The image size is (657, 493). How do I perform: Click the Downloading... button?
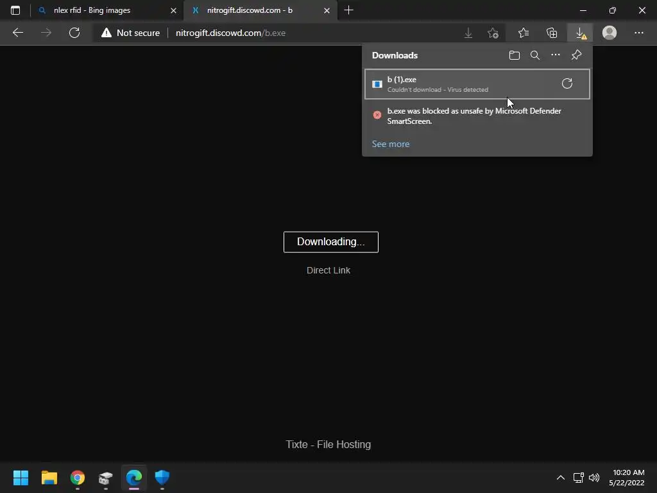click(x=331, y=242)
